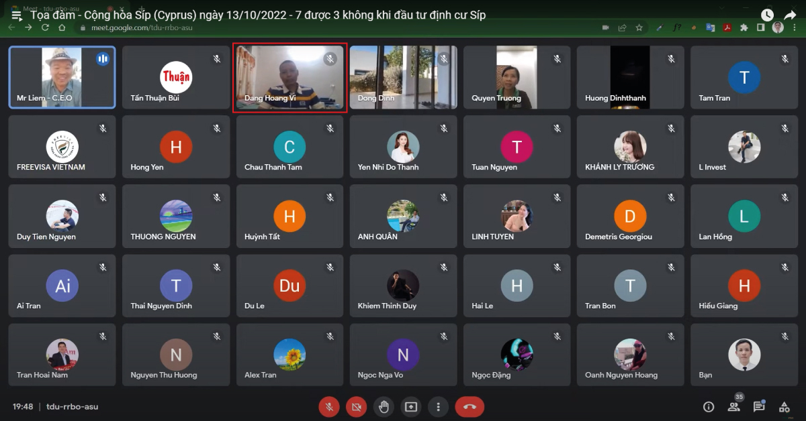Bookmark the page with the star icon

click(x=639, y=27)
